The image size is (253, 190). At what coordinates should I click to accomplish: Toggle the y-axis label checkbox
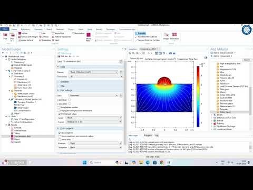click(x=70, y=104)
